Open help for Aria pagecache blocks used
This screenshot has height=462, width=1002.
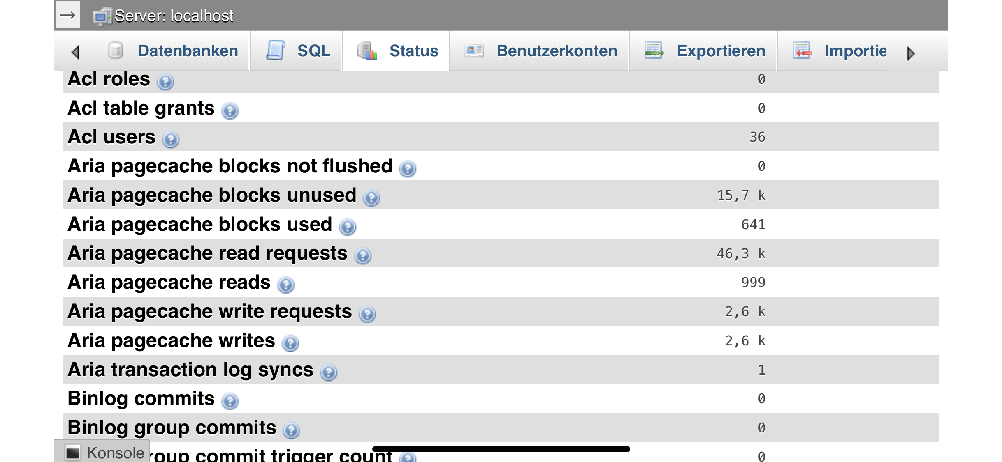348,227
